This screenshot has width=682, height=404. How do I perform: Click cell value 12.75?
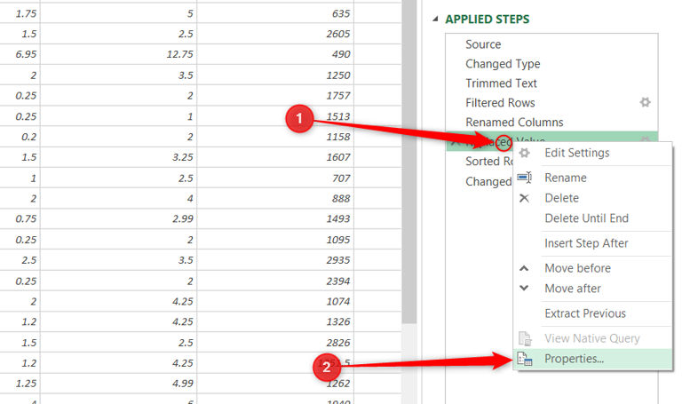tap(179, 54)
